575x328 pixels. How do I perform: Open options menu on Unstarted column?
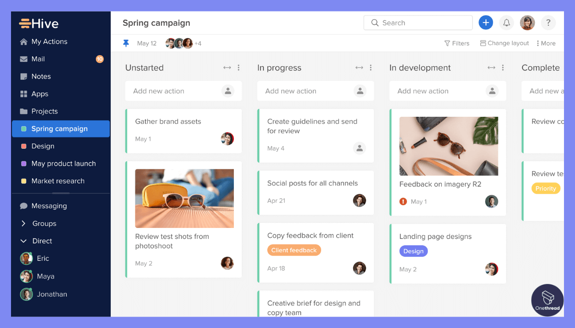[239, 68]
